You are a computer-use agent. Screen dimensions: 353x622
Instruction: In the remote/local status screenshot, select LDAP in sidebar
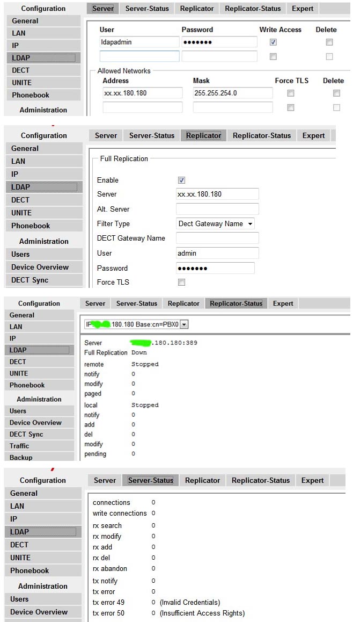pos(39,350)
